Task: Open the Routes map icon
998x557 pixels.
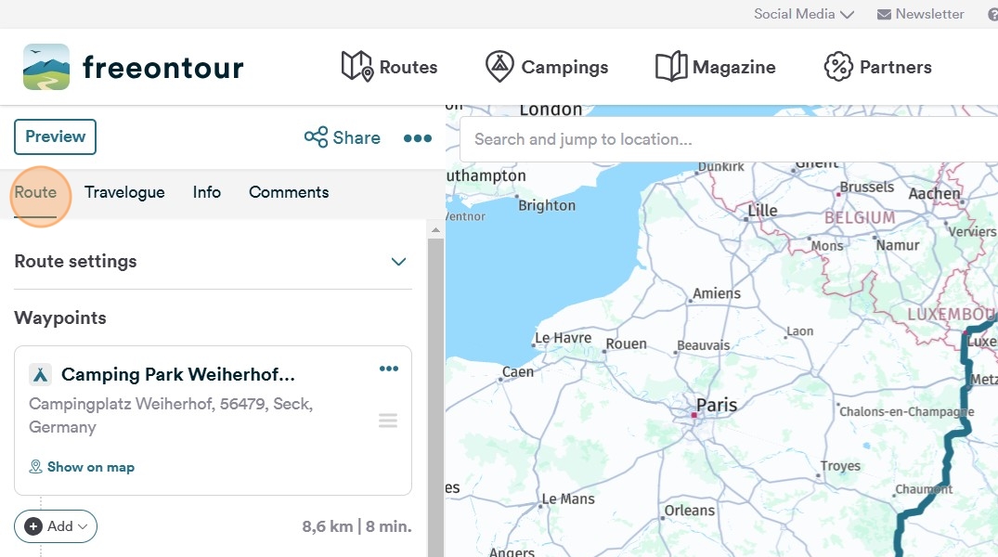Action: click(x=357, y=67)
